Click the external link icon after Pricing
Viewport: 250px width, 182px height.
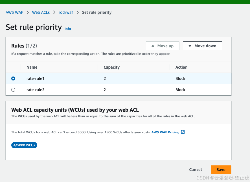(x=183, y=132)
